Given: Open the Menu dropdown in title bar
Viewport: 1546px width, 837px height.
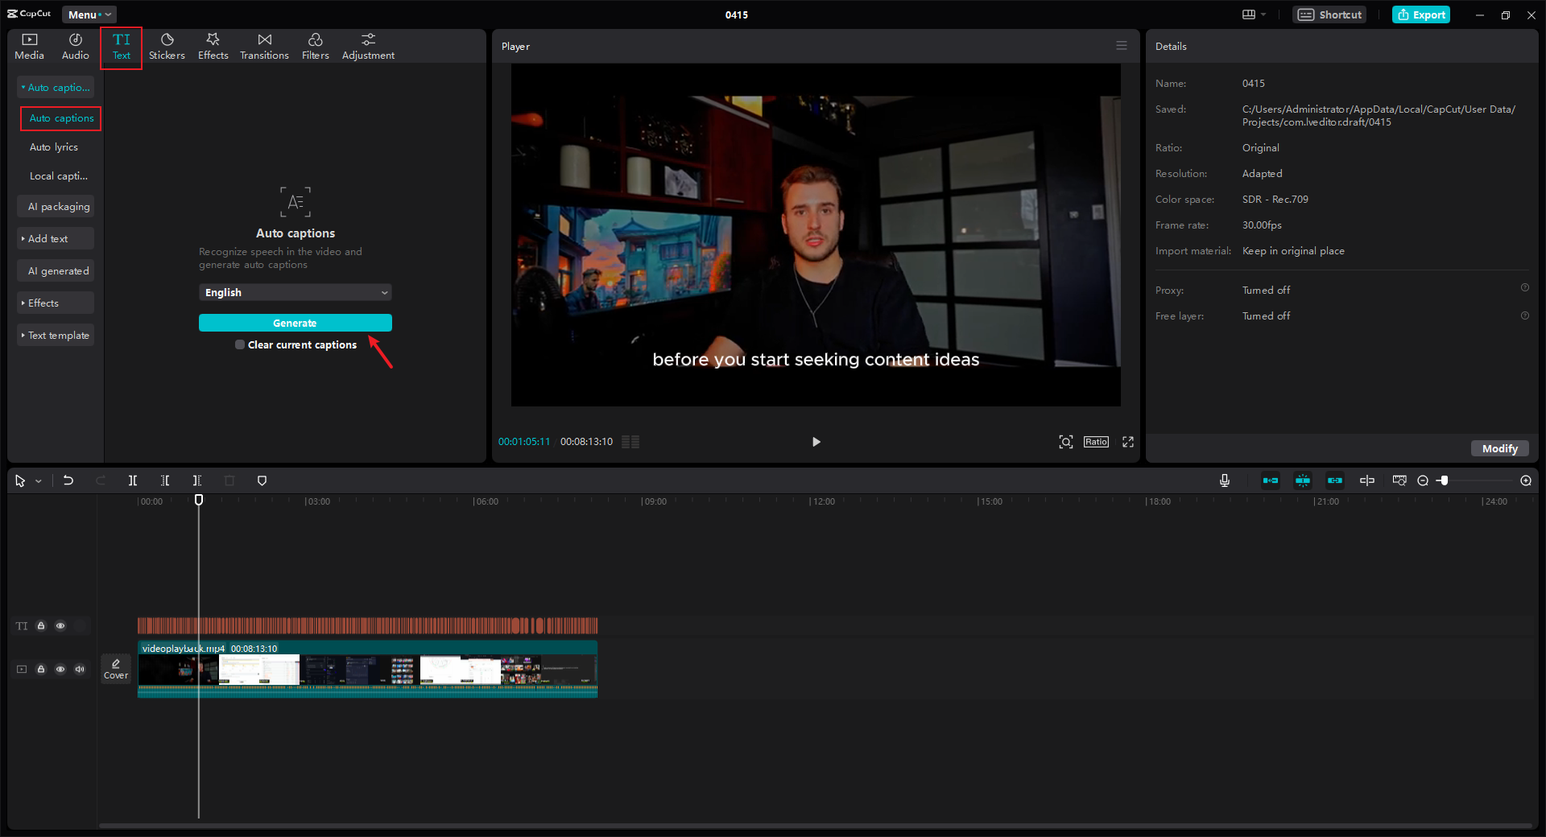Looking at the screenshot, I should pyautogui.click(x=89, y=14).
